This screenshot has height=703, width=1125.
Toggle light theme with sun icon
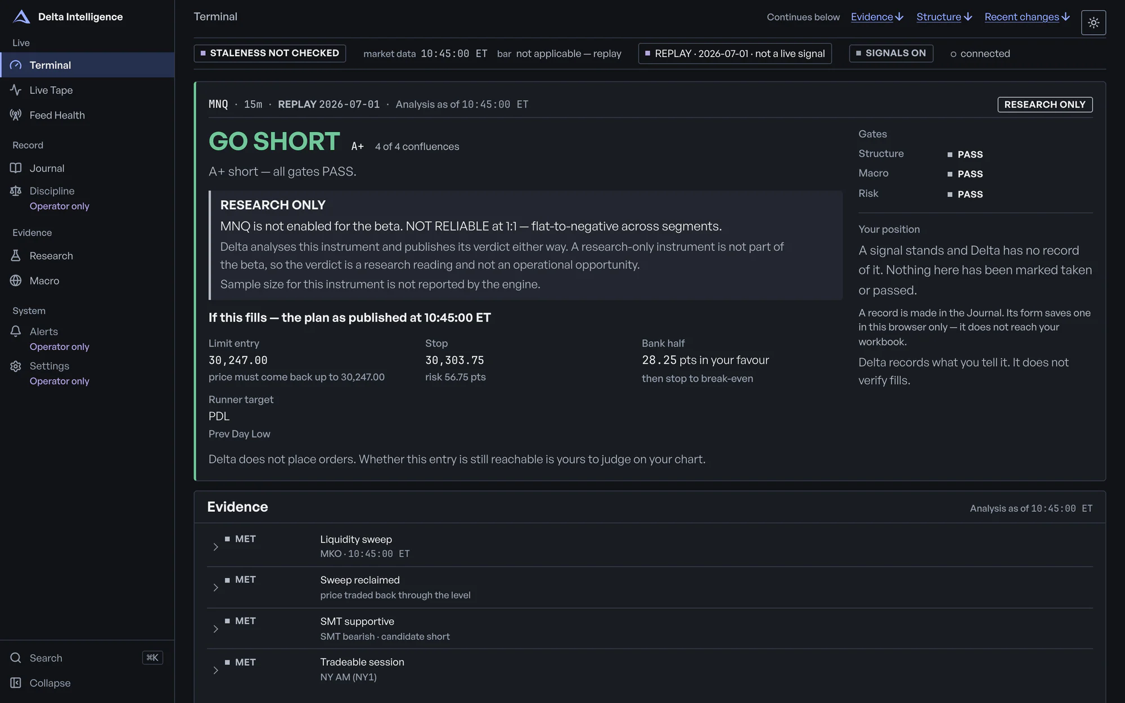click(1093, 22)
